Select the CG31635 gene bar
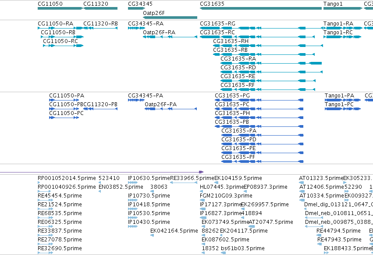373x255 pixels. click(x=261, y=8)
